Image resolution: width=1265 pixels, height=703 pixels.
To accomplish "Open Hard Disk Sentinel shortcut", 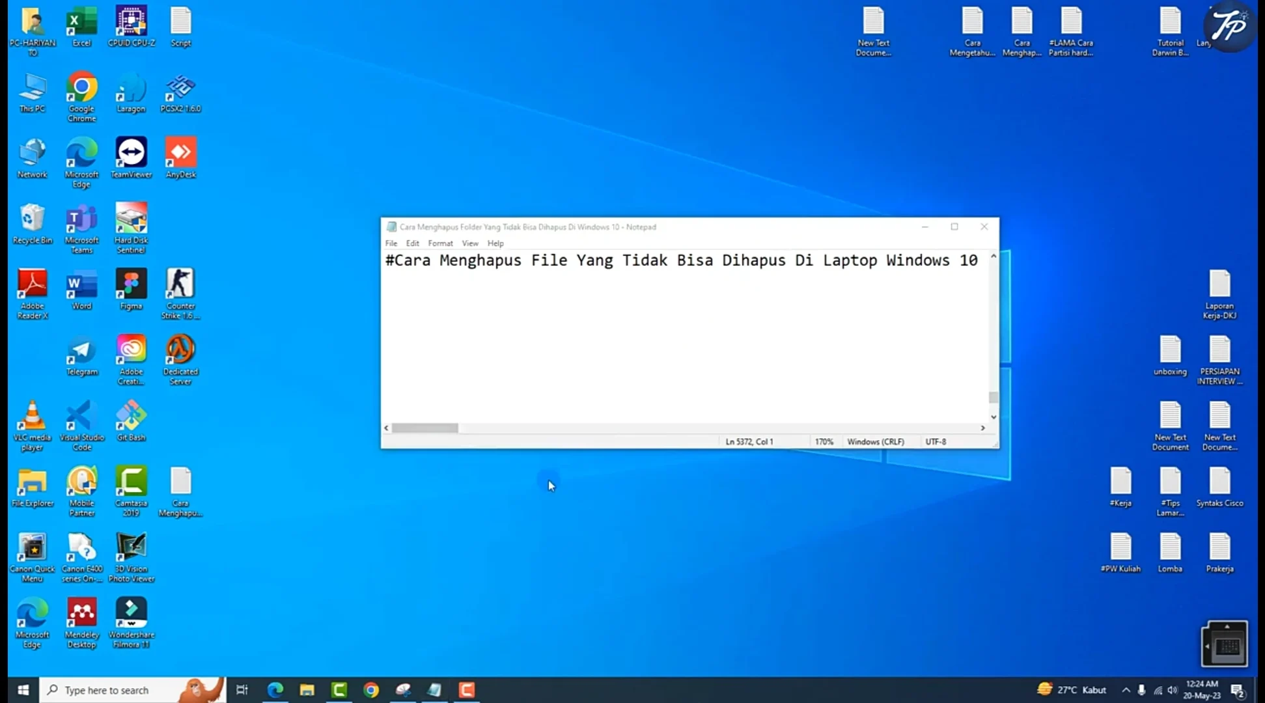I will point(131,228).
